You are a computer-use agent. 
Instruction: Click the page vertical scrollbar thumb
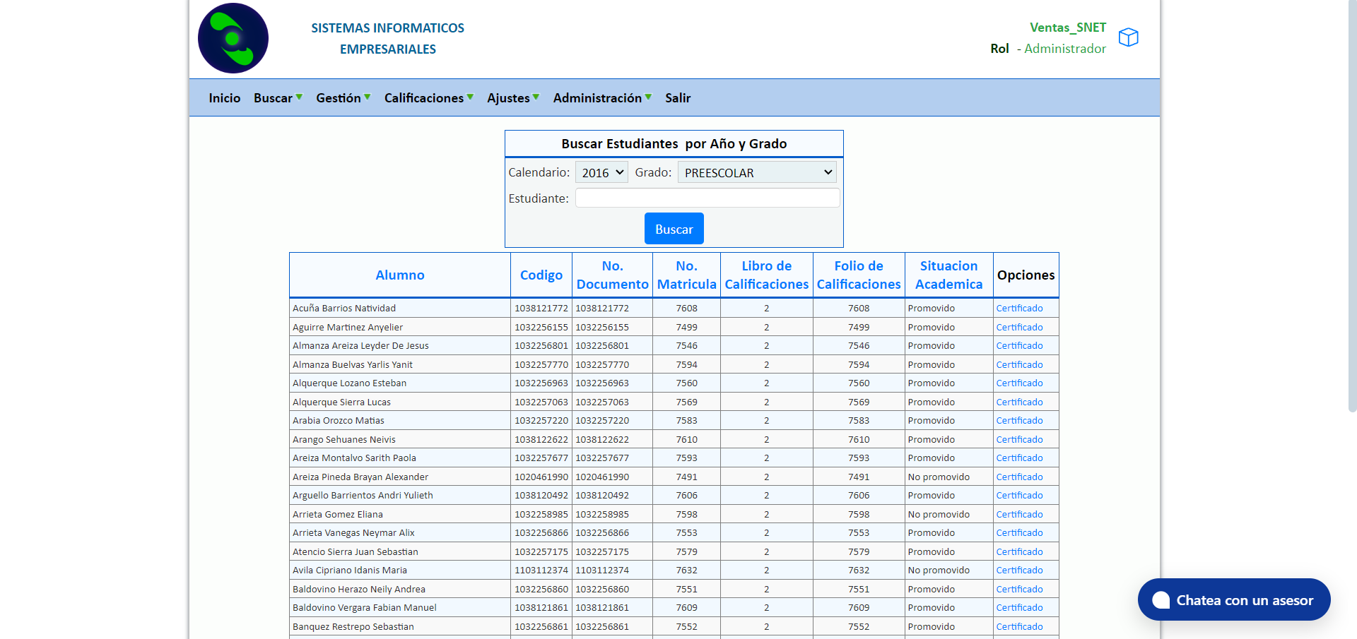(1352, 206)
